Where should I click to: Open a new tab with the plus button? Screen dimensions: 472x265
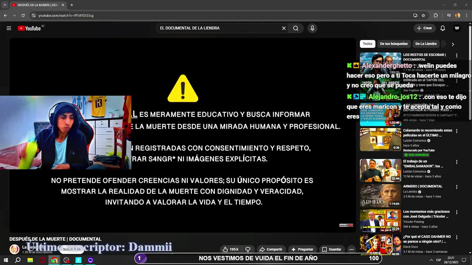pos(72,5)
